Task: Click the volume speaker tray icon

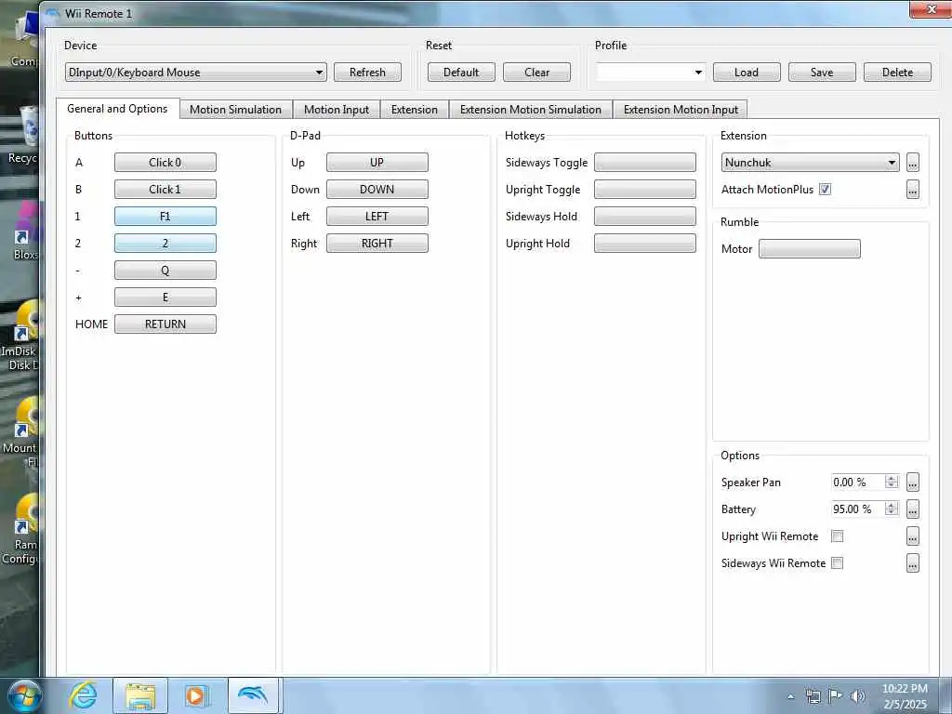Action: tap(857, 695)
